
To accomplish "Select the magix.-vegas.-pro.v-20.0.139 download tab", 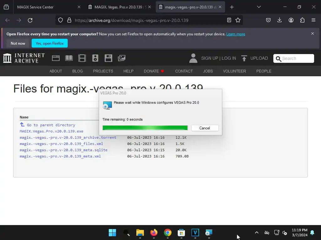I will pyautogui.click(x=190, y=7).
